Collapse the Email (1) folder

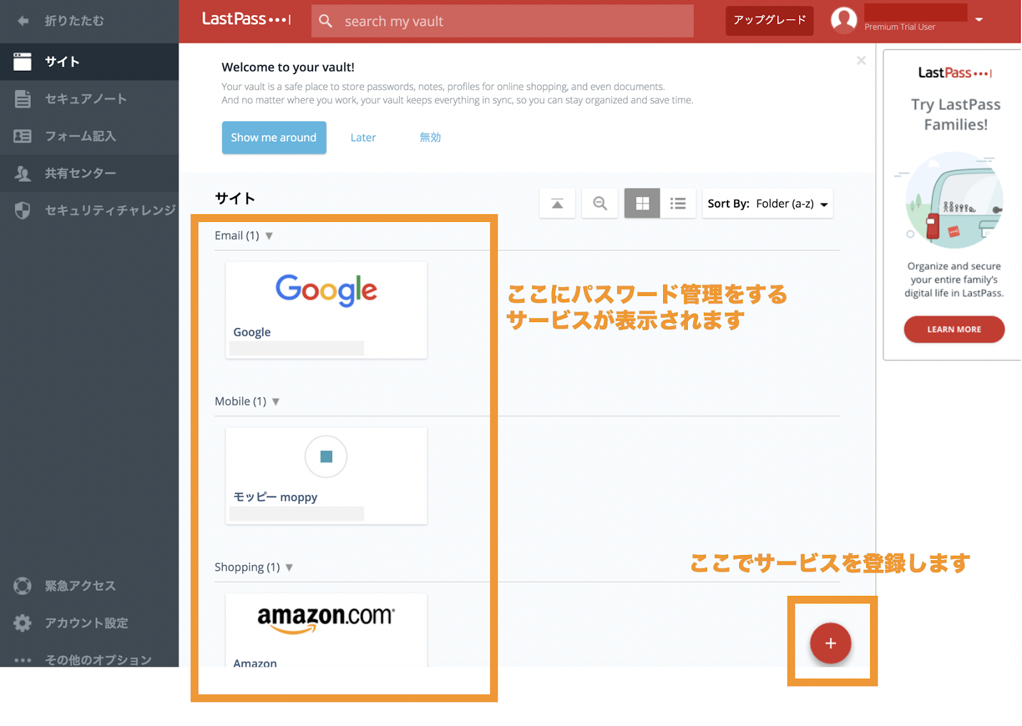pos(269,236)
